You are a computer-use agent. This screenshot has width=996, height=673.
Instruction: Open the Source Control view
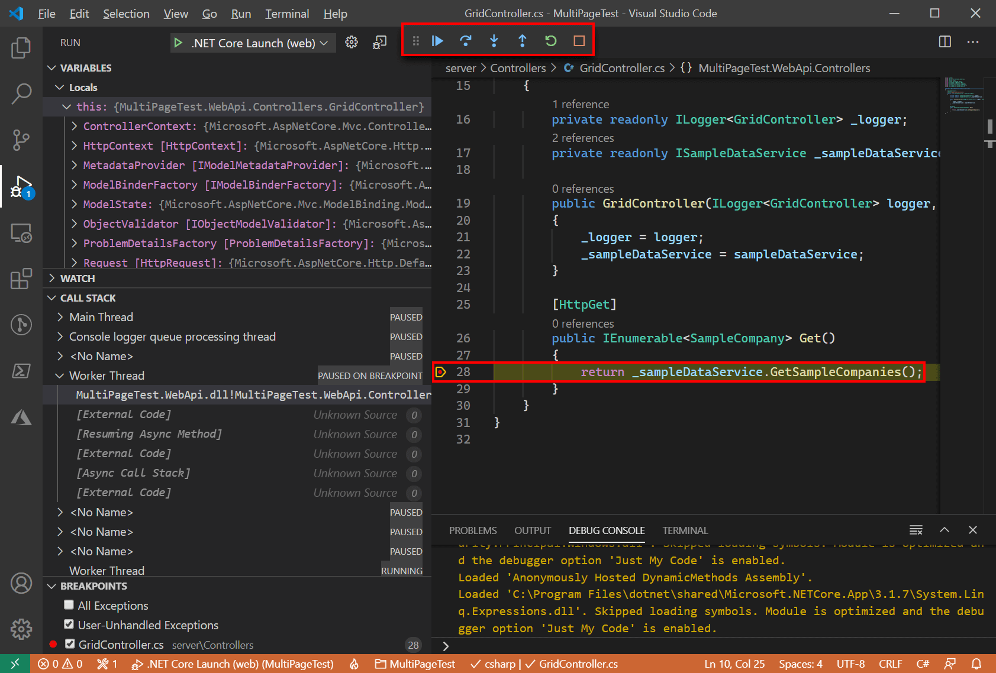coord(21,140)
